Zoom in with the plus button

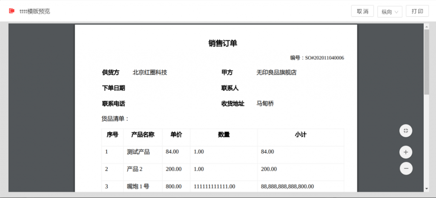click(406, 152)
